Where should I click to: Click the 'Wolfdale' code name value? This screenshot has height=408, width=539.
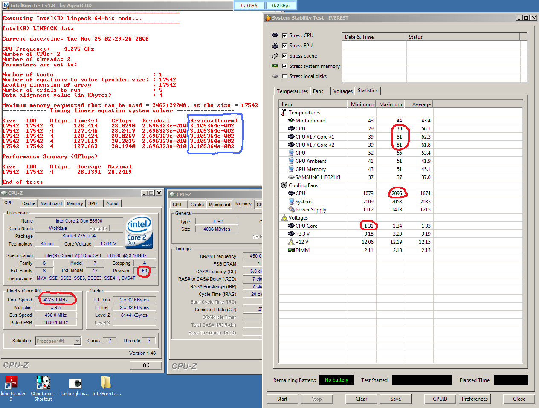point(58,229)
